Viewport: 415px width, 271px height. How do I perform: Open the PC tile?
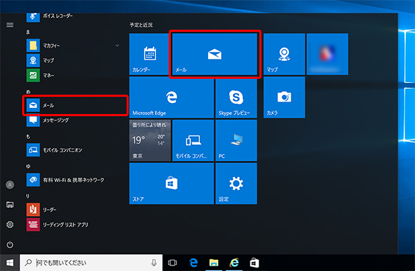tap(236, 140)
